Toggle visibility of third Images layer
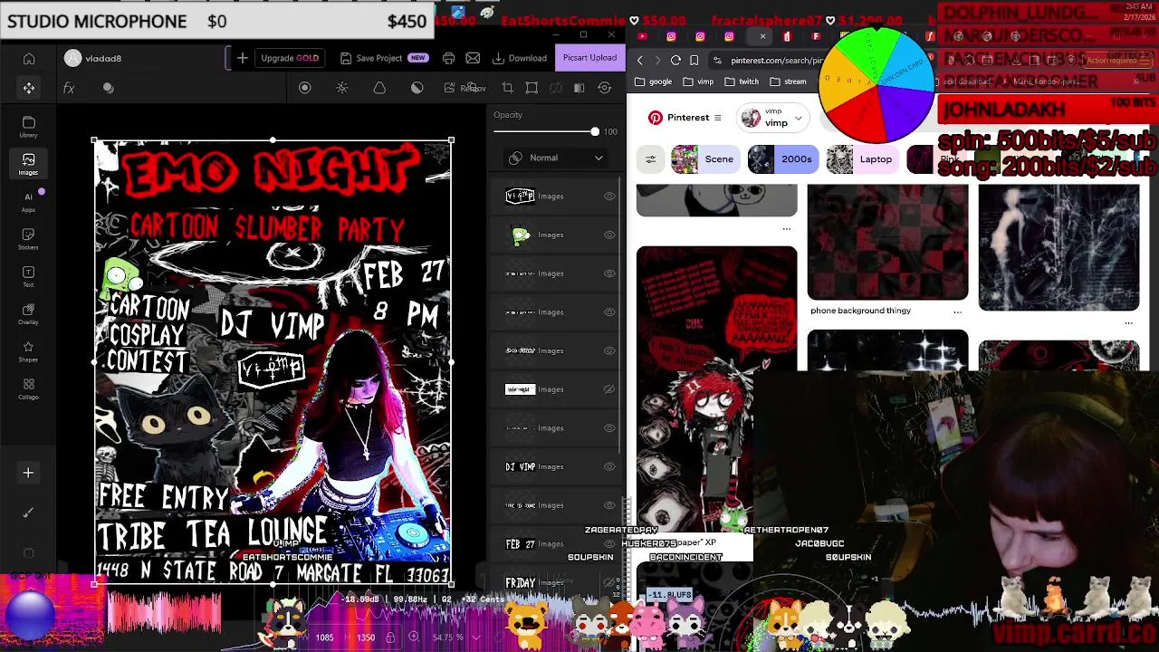 click(x=609, y=273)
